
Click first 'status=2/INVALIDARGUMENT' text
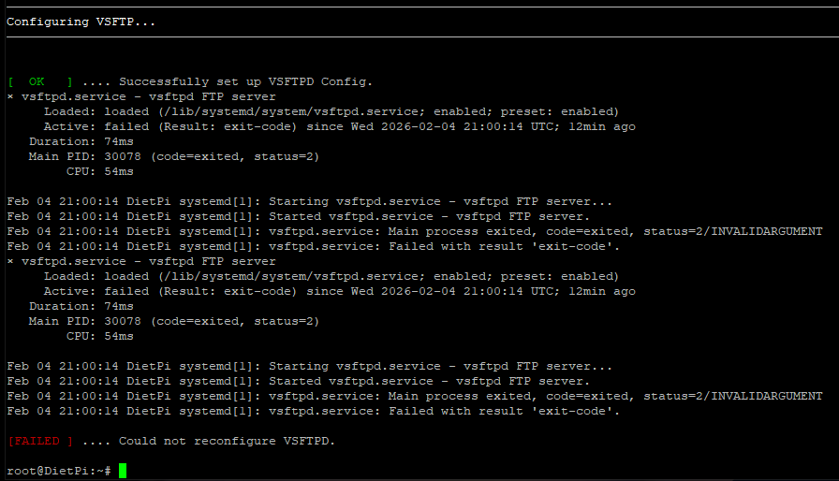coord(732,231)
